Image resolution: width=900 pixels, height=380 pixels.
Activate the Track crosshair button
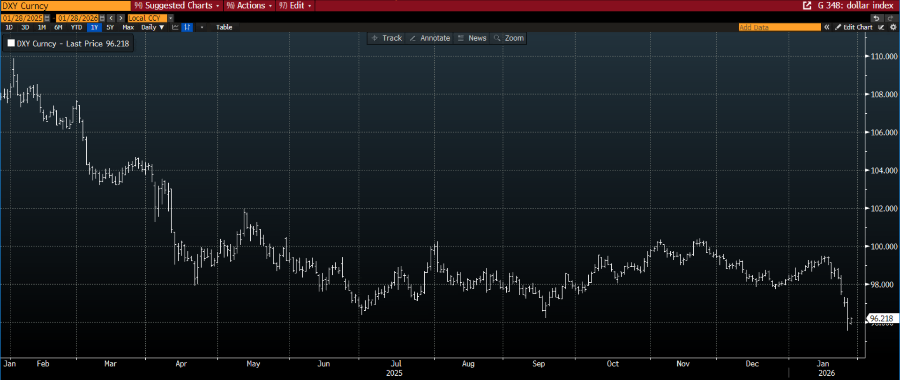(x=387, y=38)
